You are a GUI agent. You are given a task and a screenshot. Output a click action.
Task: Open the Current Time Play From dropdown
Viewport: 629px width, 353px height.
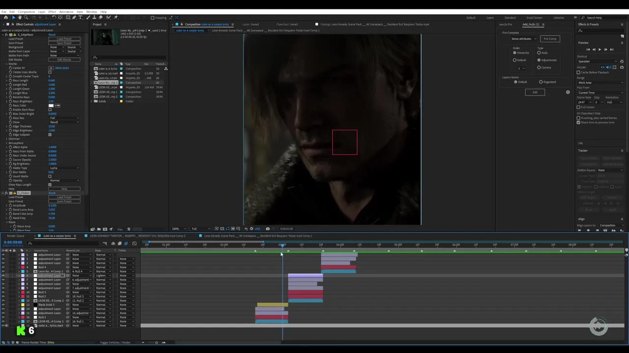coord(600,93)
